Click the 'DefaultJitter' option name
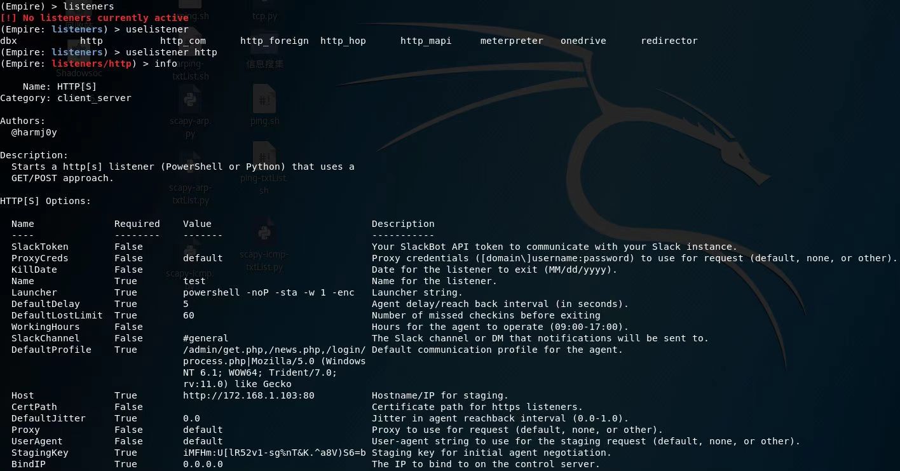This screenshot has height=471, width=900. (x=48, y=418)
